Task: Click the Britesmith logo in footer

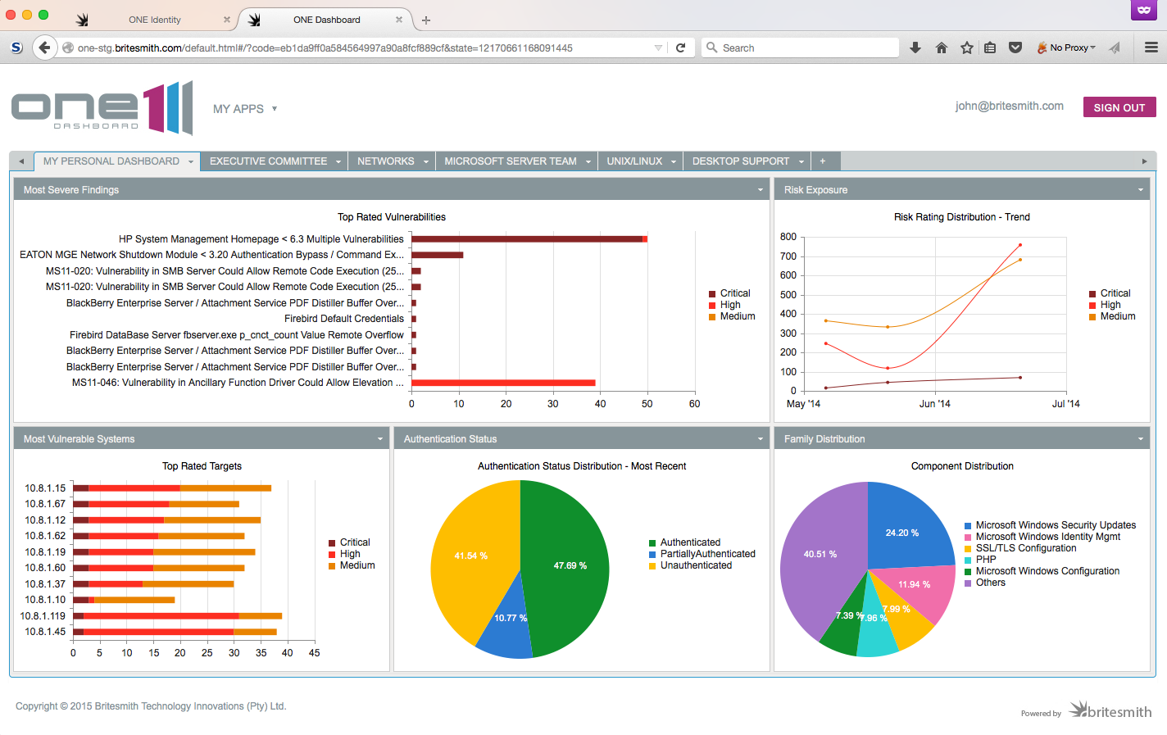Action: pyautogui.click(x=1110, y=710)
